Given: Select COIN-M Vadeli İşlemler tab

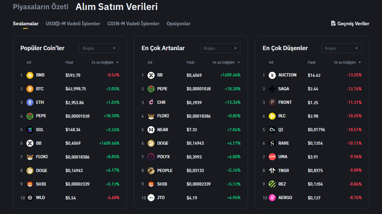Looking at the screenshot, I should 133,24.
